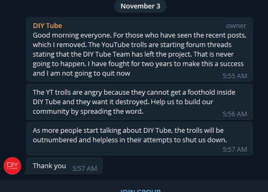Select the As more people start talking message
The image size is (268, 192).
click(x=140, y=139)
